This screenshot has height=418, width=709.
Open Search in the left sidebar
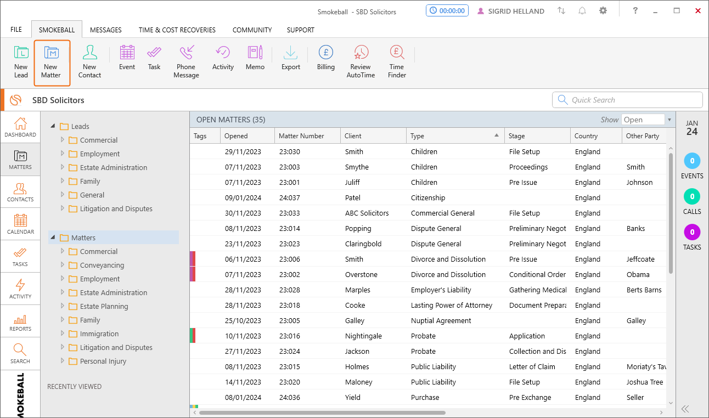pos(20,354)
